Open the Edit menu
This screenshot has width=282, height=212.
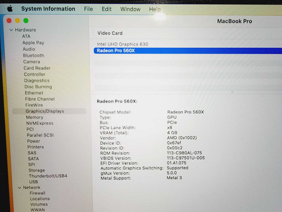click(107, 9)
